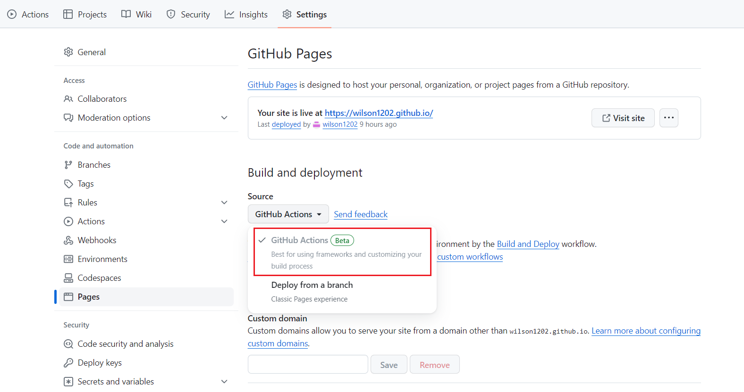Expand the Moderation options section
The width and height of the screenshot is (744, 392).
(x=224, y=118)
